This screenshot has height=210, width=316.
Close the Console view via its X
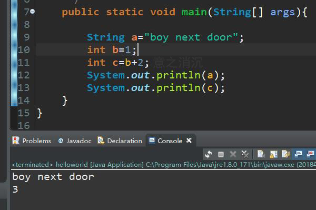[x=189, y=141]
